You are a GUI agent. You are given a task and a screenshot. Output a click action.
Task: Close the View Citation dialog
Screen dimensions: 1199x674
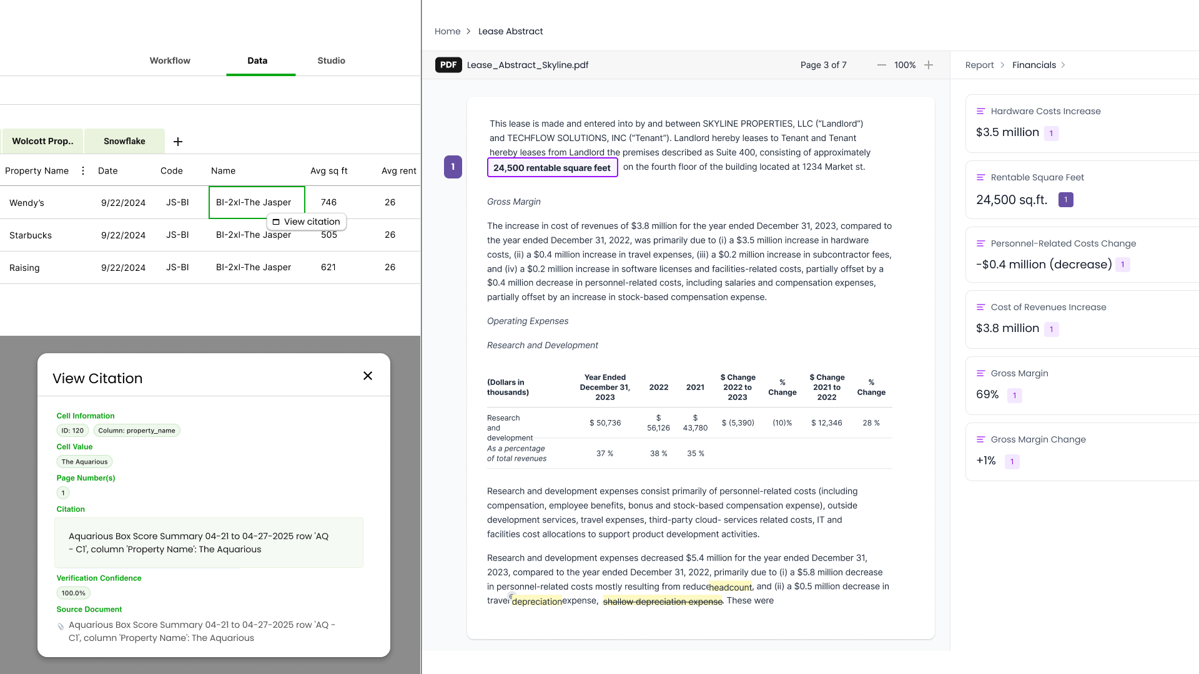point(368,376)
